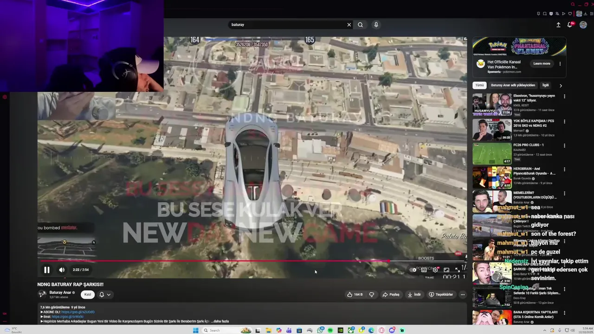Open the ABONE OL goo.gl link
594x334 pixels.
(78, 312)
